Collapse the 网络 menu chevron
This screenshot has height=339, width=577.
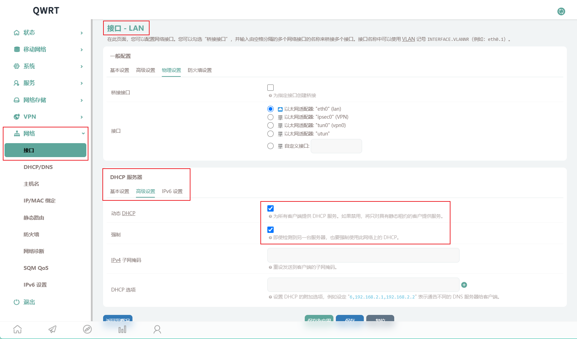83,133
